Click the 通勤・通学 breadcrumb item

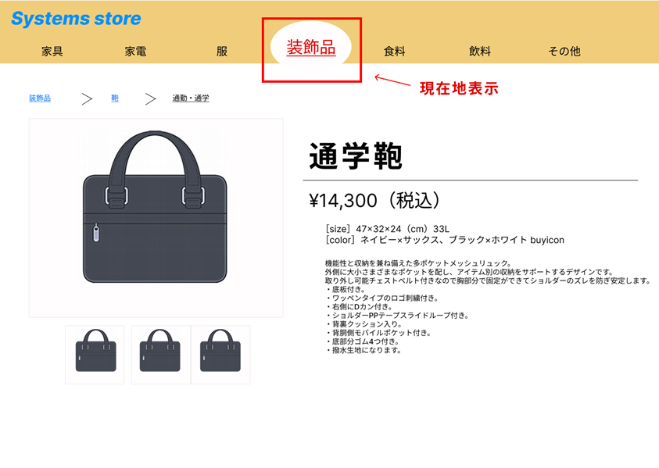click(x=191, y=98)
